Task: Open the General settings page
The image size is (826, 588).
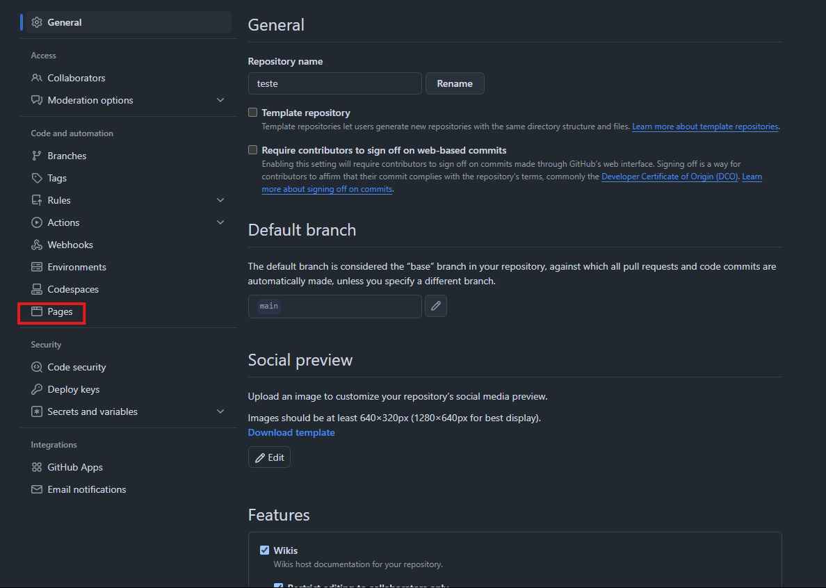Action: pyautogui.click(x=129, y=22)
